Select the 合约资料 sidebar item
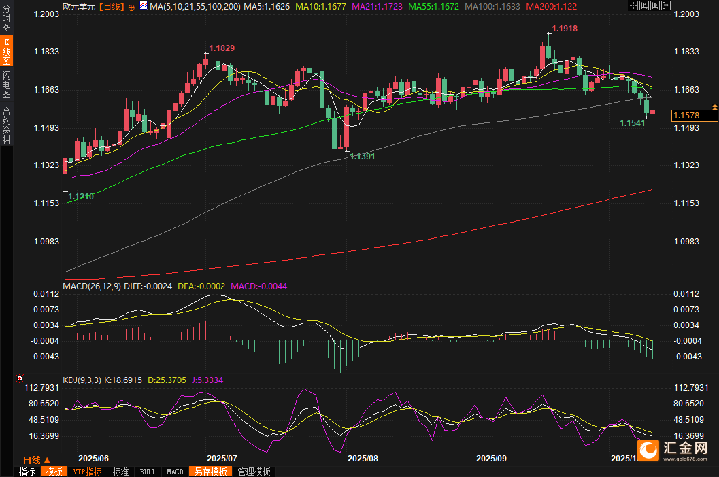The image size is (719, 477). (6, 125)
